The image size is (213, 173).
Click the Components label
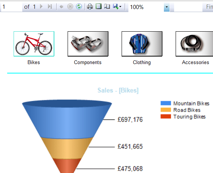point(88,62)
